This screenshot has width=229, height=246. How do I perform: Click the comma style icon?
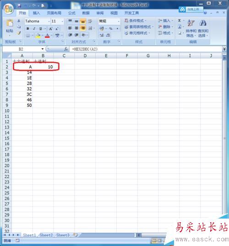click(117, 28)
